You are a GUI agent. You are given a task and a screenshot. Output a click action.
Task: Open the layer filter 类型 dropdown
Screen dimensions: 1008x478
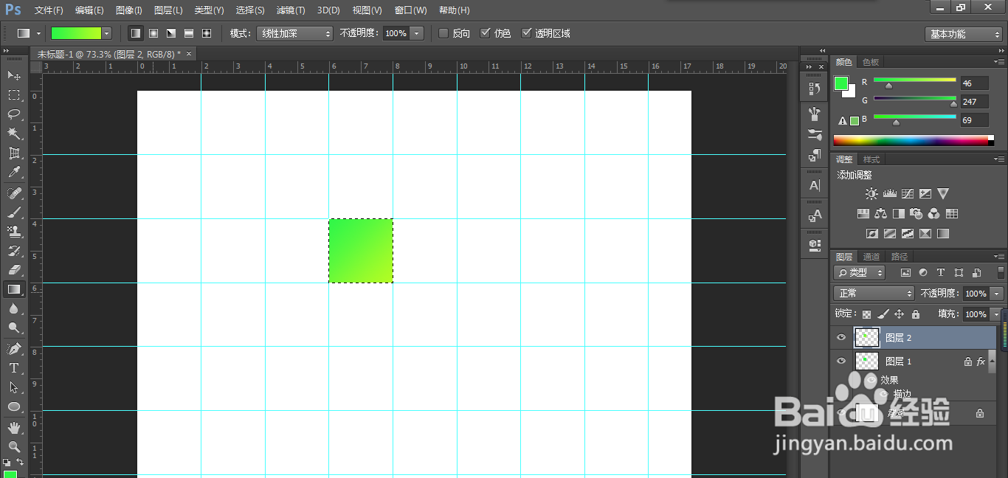tap(860, 273)
